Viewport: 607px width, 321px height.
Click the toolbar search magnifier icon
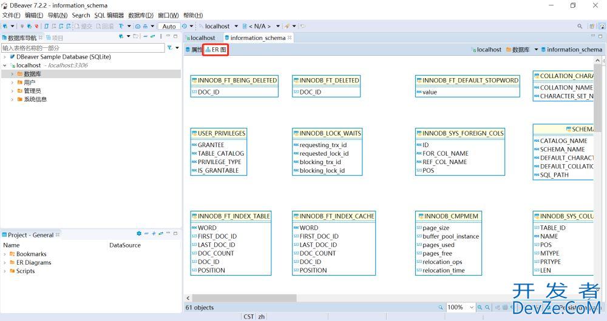(580, 26)
